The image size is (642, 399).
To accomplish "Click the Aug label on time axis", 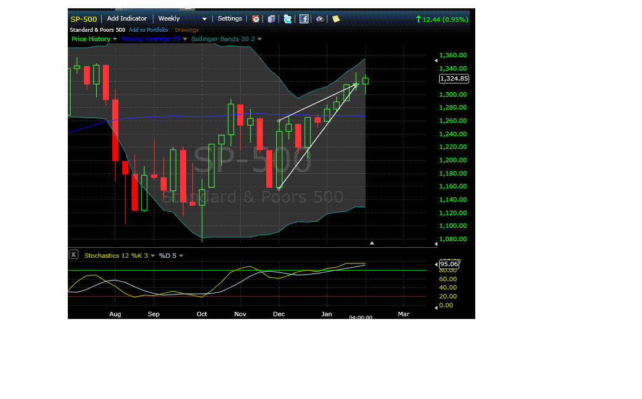I will pos(115,314).
